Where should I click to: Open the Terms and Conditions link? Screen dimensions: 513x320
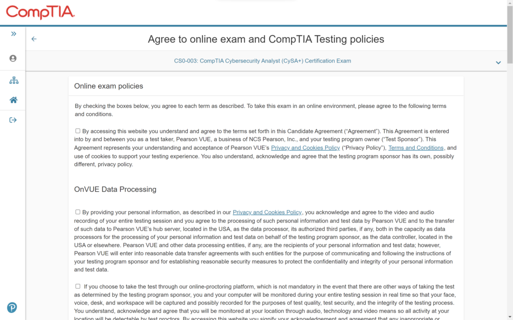[416, 148]
